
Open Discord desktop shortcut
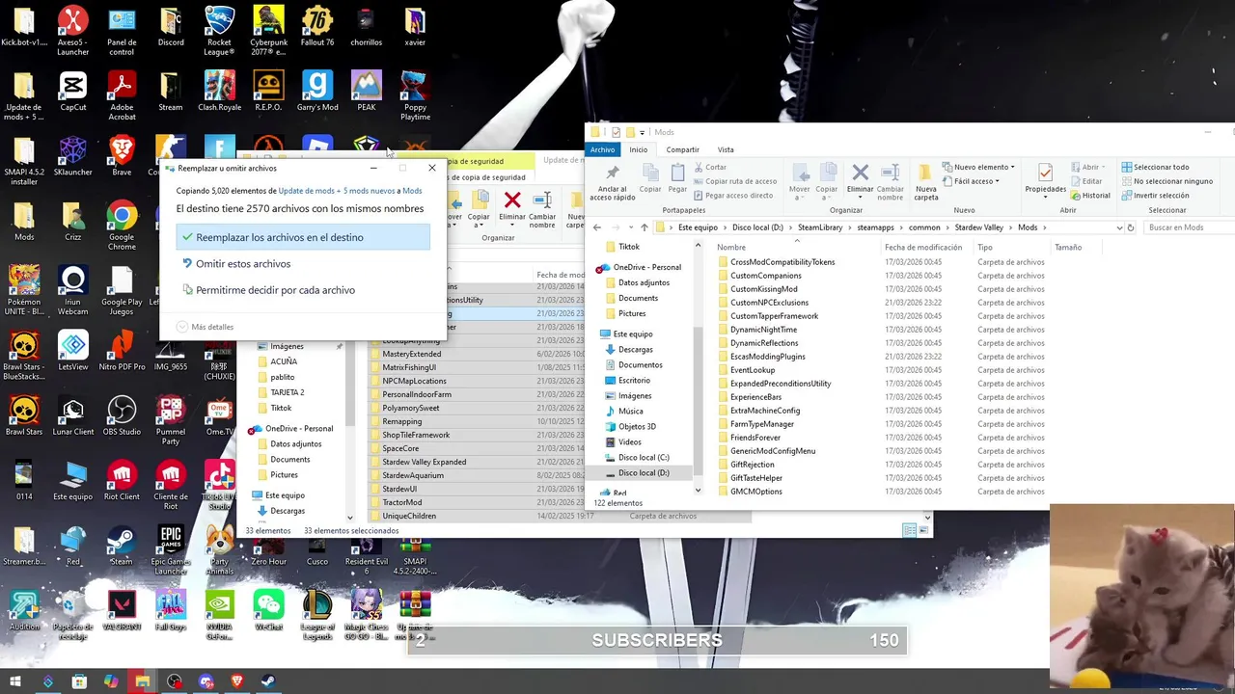coord(171,26)
